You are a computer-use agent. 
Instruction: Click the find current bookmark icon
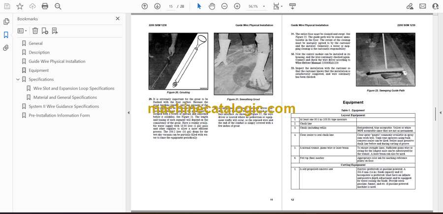click(55, 31)
